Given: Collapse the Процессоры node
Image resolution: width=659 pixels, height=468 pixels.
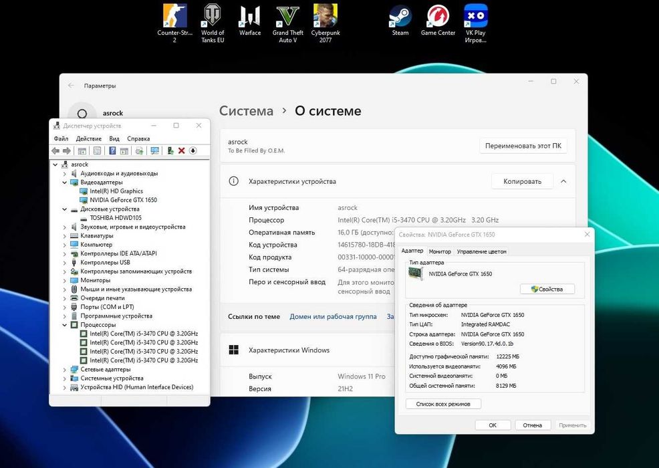Looking at the screenshot, I should click(x=65, y=325).
